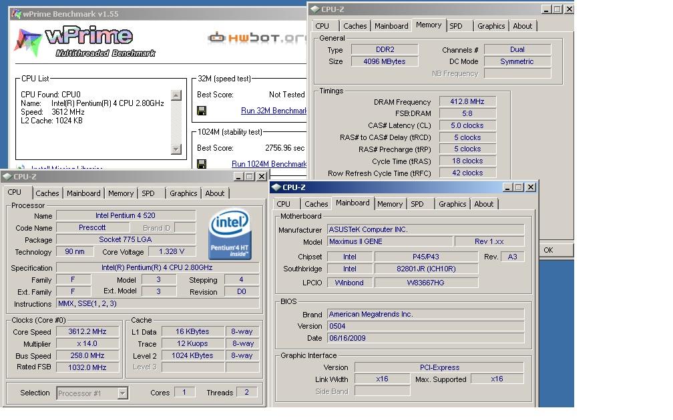Click the save icon in 32M speed test
Viewport: 673px width, 420px height.
point(202,111)
